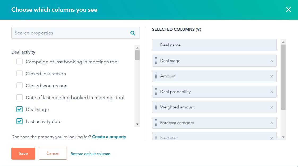The height and width of the screenshot is (167, 298).
Task: Remove the Amount column with its X icon
Action: point(271,76)
